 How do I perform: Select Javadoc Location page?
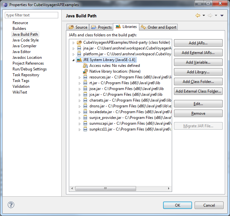coord(27,58)
